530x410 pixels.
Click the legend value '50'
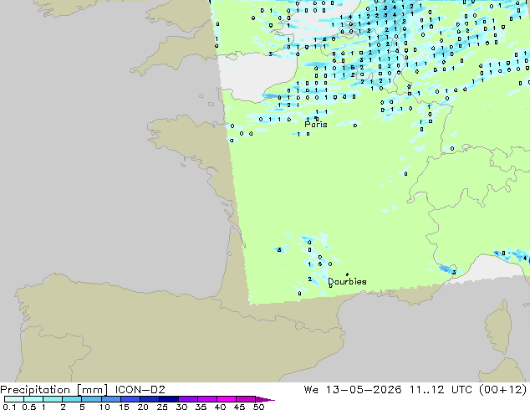[258, 407]
